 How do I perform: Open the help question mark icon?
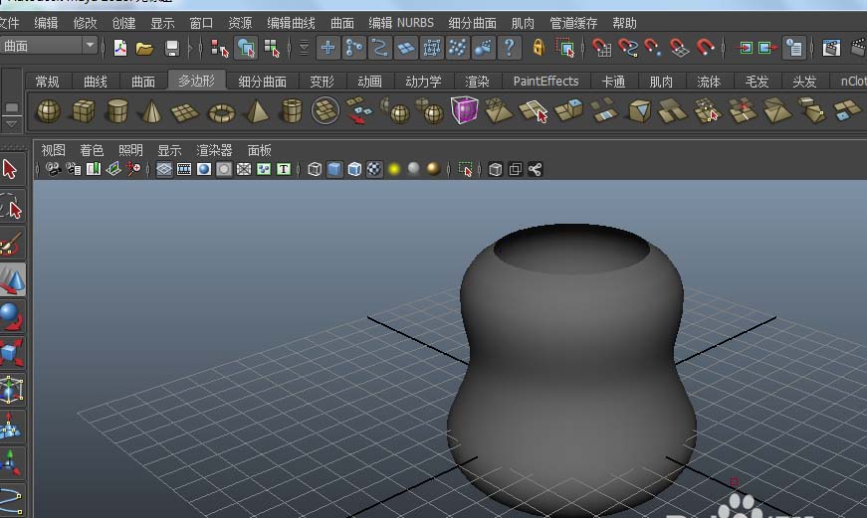pos(510,48)
